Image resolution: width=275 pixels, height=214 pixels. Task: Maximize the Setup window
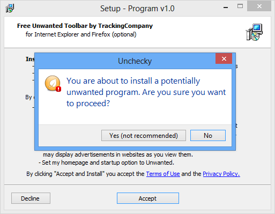pyautogui.click(x=240, y=6)
